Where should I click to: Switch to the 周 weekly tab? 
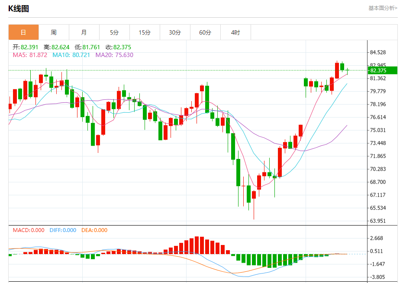(54, 32)
